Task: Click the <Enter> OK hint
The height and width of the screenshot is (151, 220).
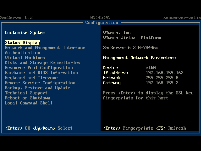Action: (x=18, y=128)
